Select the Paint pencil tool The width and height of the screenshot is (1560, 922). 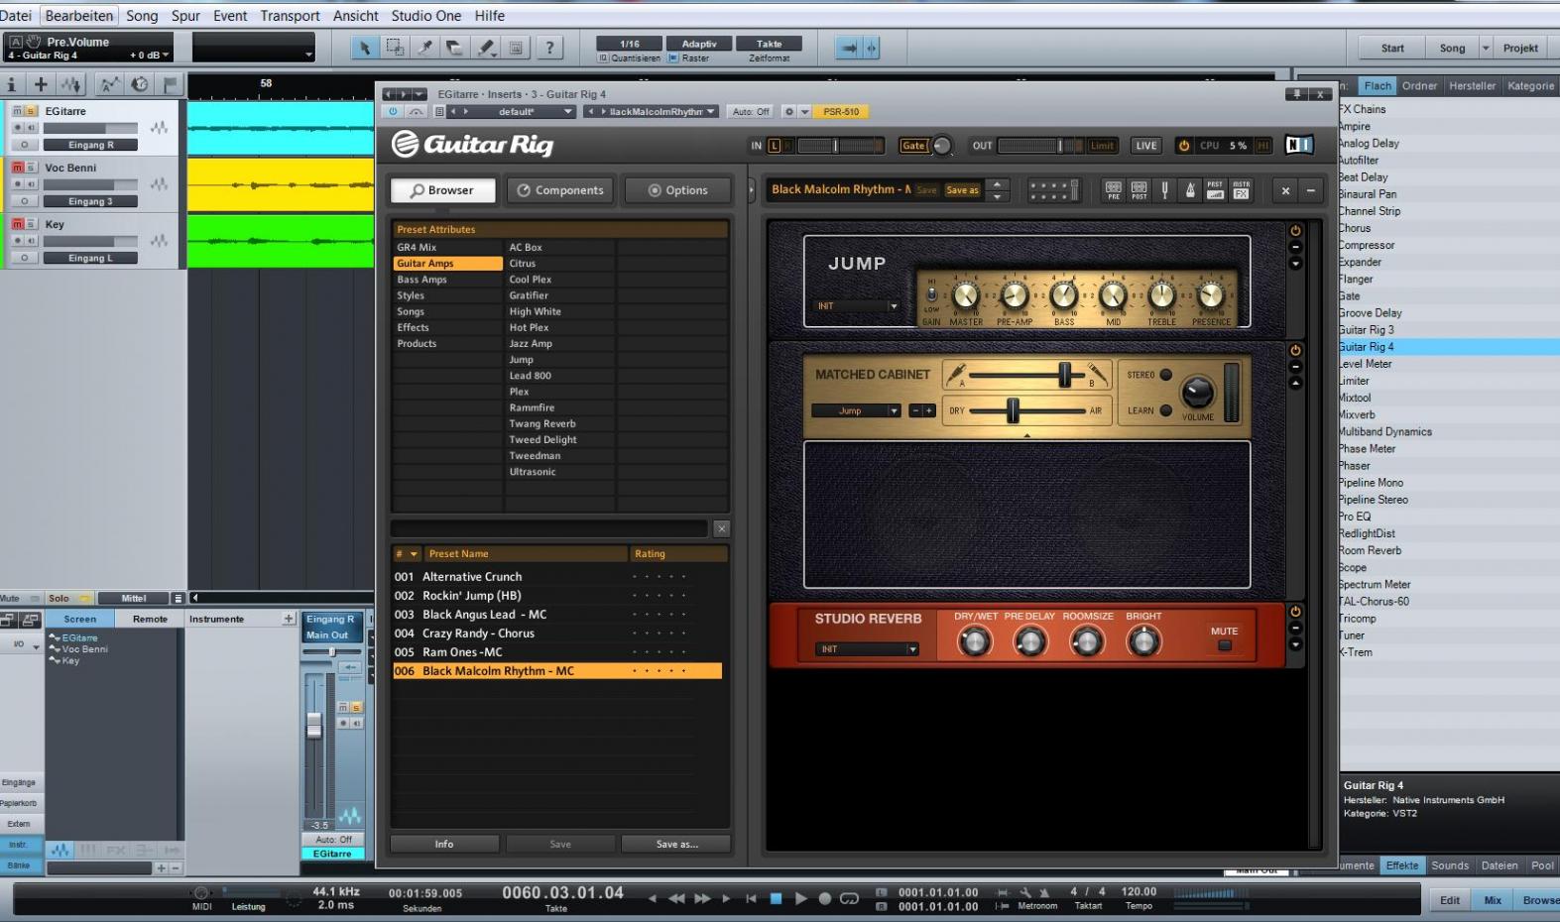pyautogui.click(x=486, y=48)
